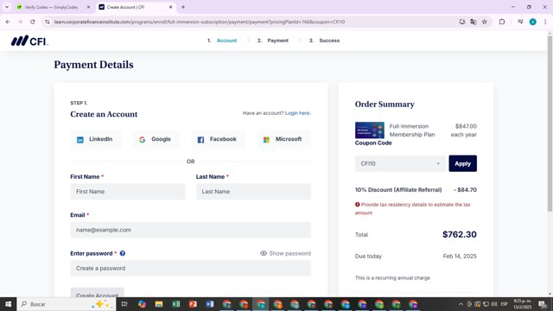Click the $762.30 total amount
The width and height of the screenshot is (553, 311).
460,234
